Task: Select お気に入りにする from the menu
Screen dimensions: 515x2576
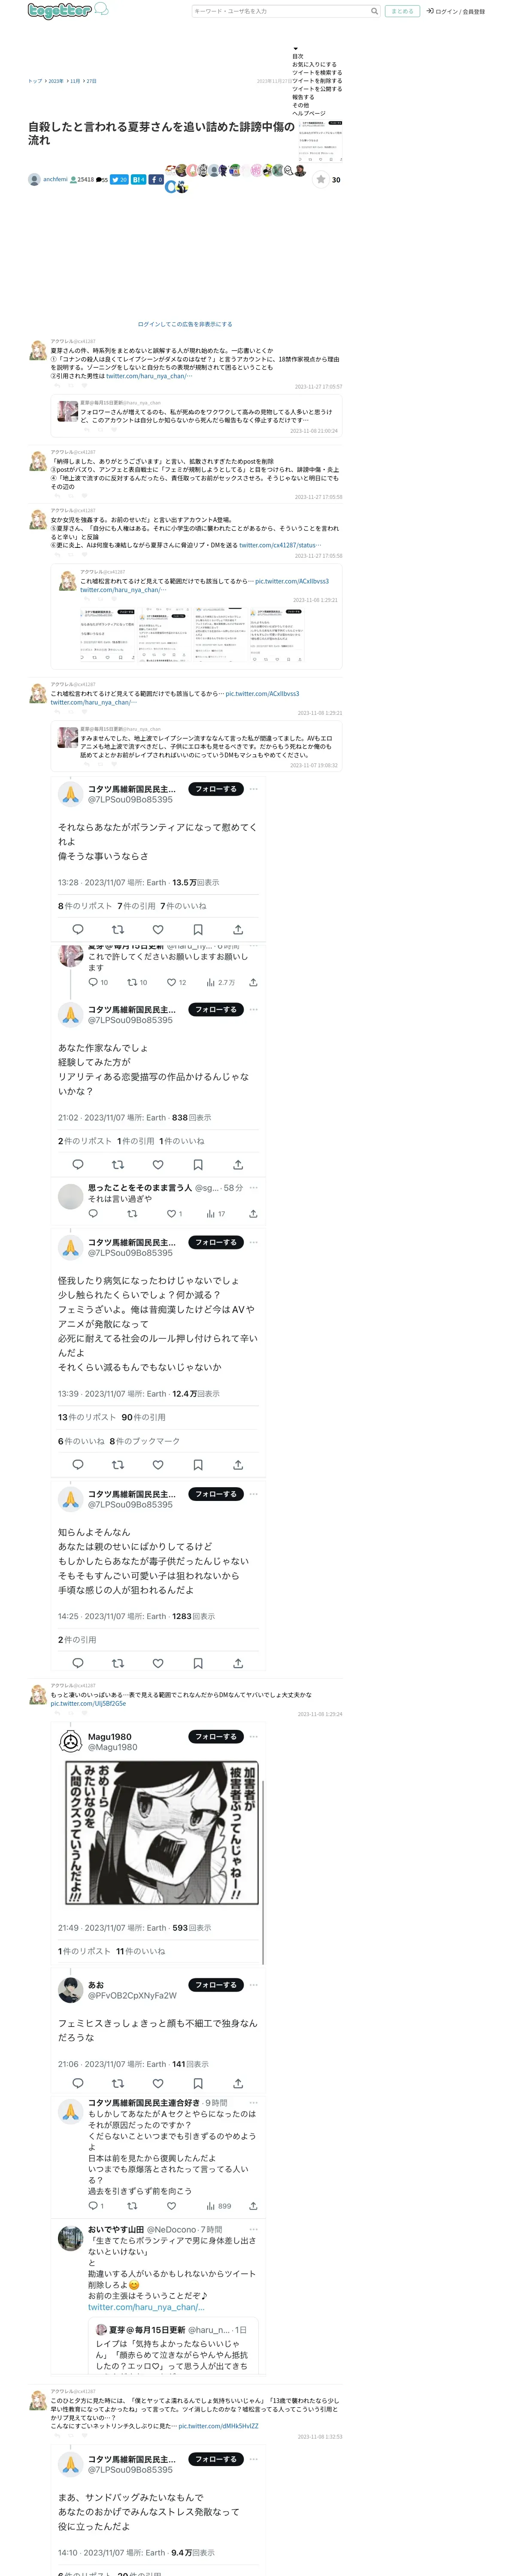Action: (x=314, y=64)
